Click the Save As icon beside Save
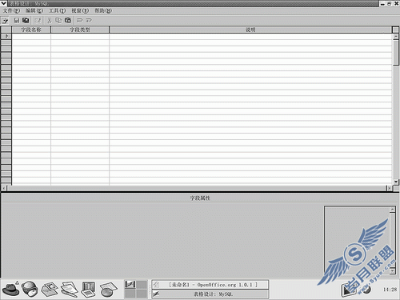This screenshot has width=400, height=300. [x=26, y=20]
